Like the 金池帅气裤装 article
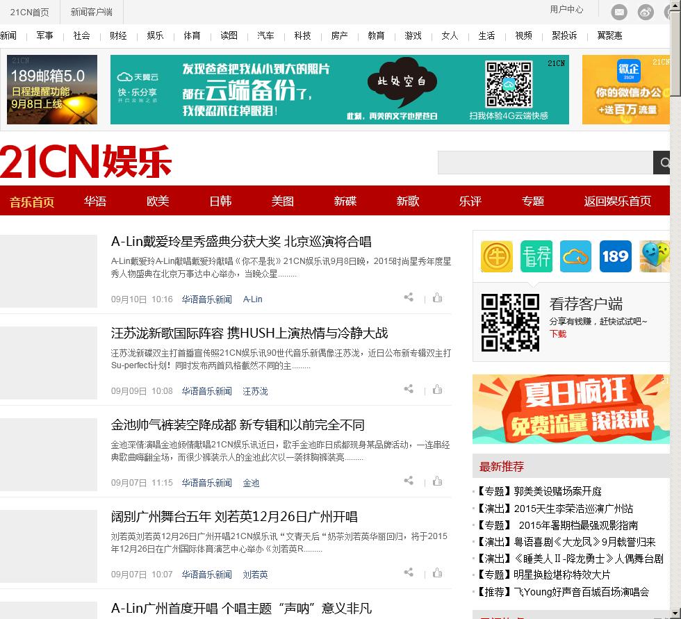The height and width of the screenshot is (619, 681). coord(437,481)
